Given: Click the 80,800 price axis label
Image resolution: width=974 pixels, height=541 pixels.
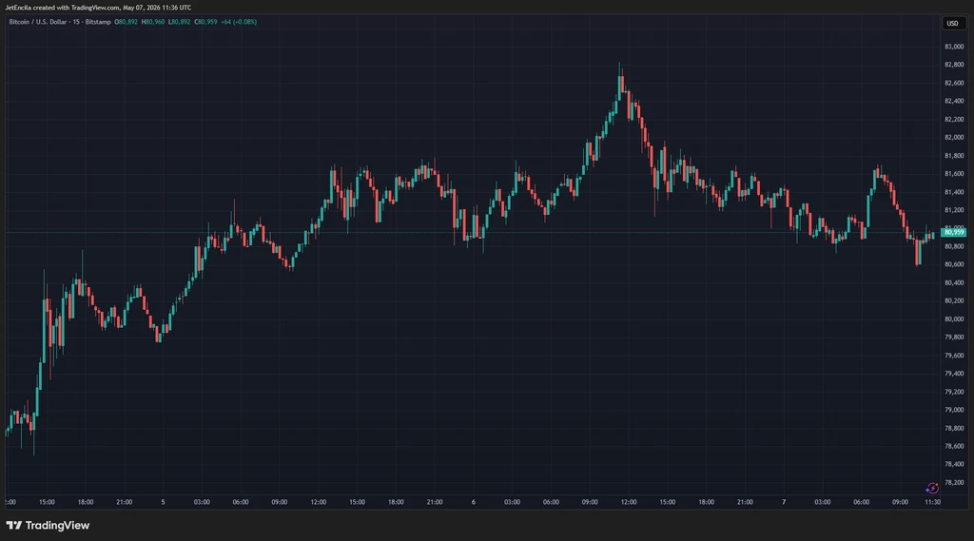Looking at the screenshot, I should coord(954,246).
